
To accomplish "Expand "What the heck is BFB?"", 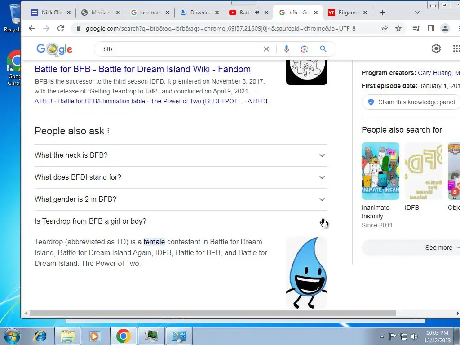I will tap(181, 155).
